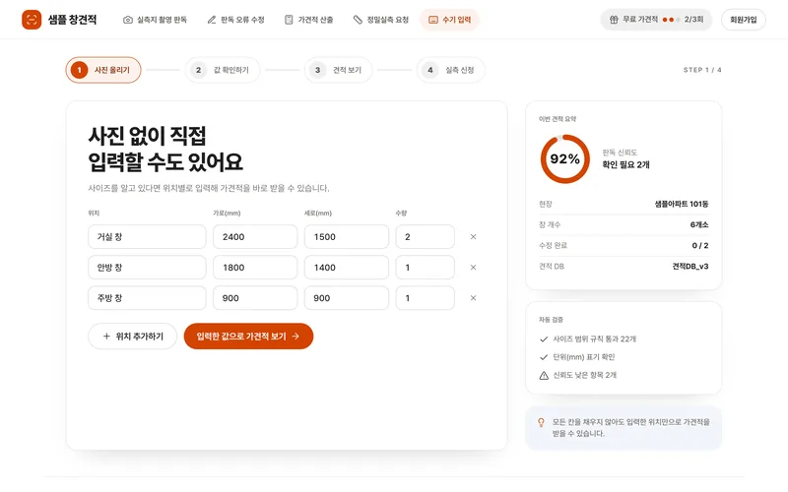Open the 실측지 촬영 판독 nav item
Image resolution: width=788 pixels, height=492 pixels.
click(155, 20)
